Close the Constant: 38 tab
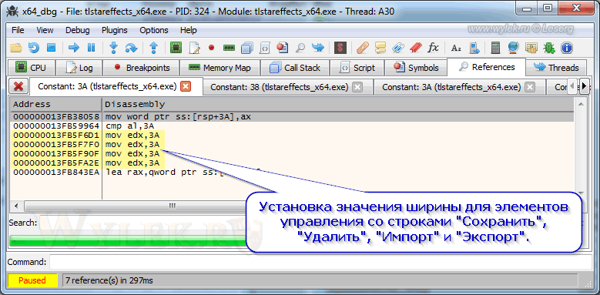 click(357, 87)
